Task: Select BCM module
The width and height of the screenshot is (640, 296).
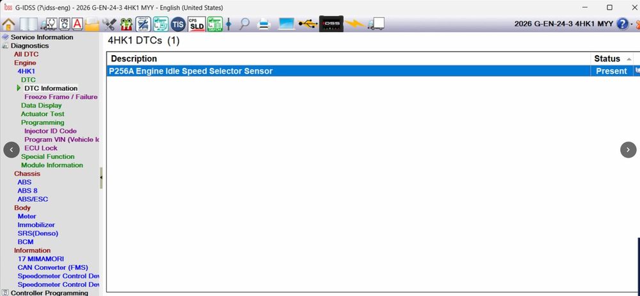Action: coord(26,242)
